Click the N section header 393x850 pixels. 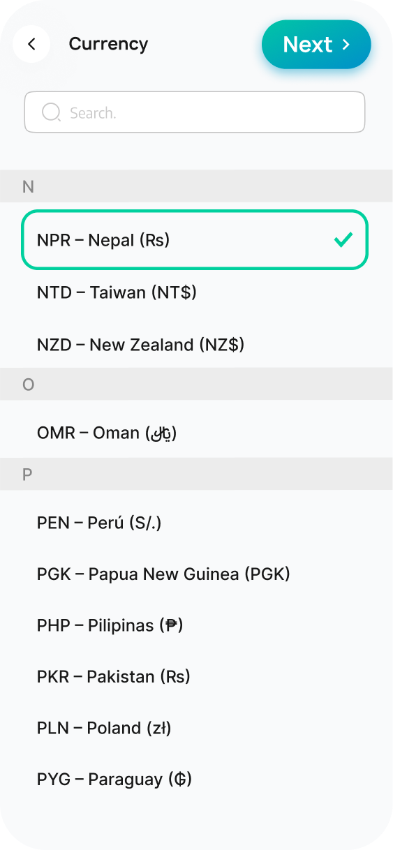pos(196,186)
